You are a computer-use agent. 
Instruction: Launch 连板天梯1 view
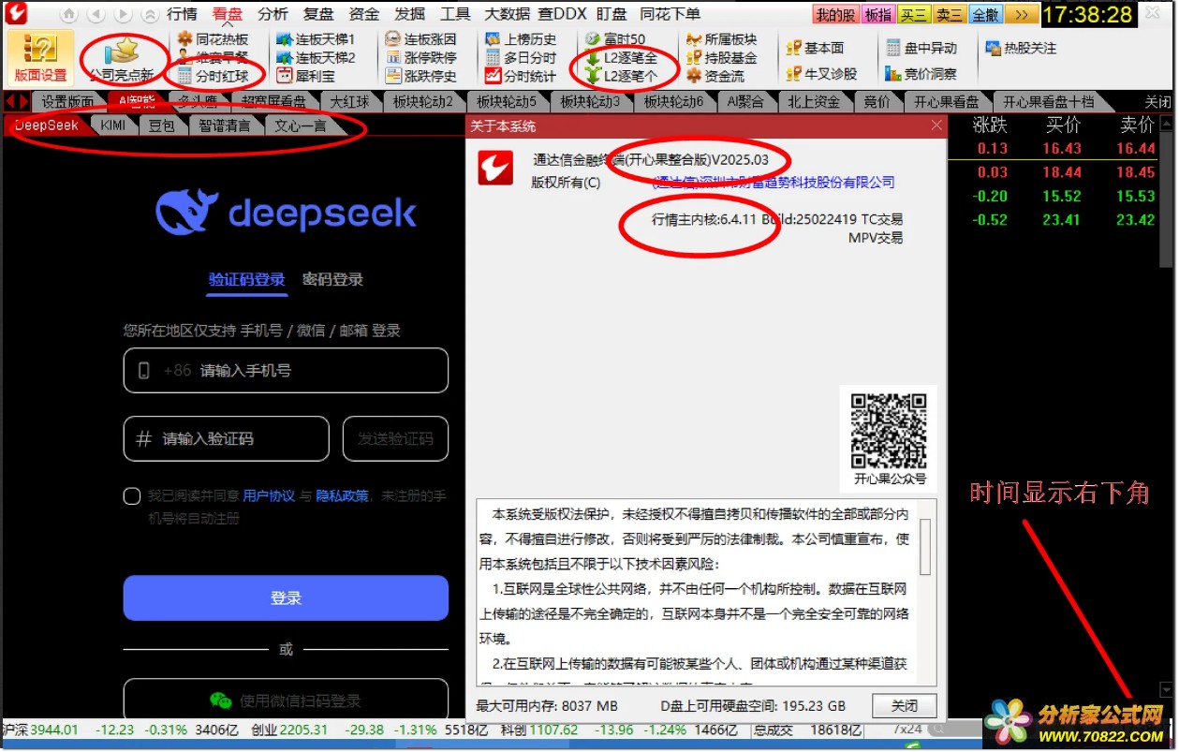click(x=317, y=39)
